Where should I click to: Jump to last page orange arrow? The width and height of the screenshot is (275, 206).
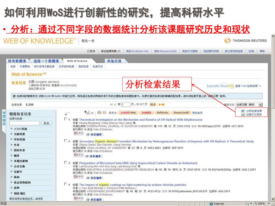tap(163, 105)
